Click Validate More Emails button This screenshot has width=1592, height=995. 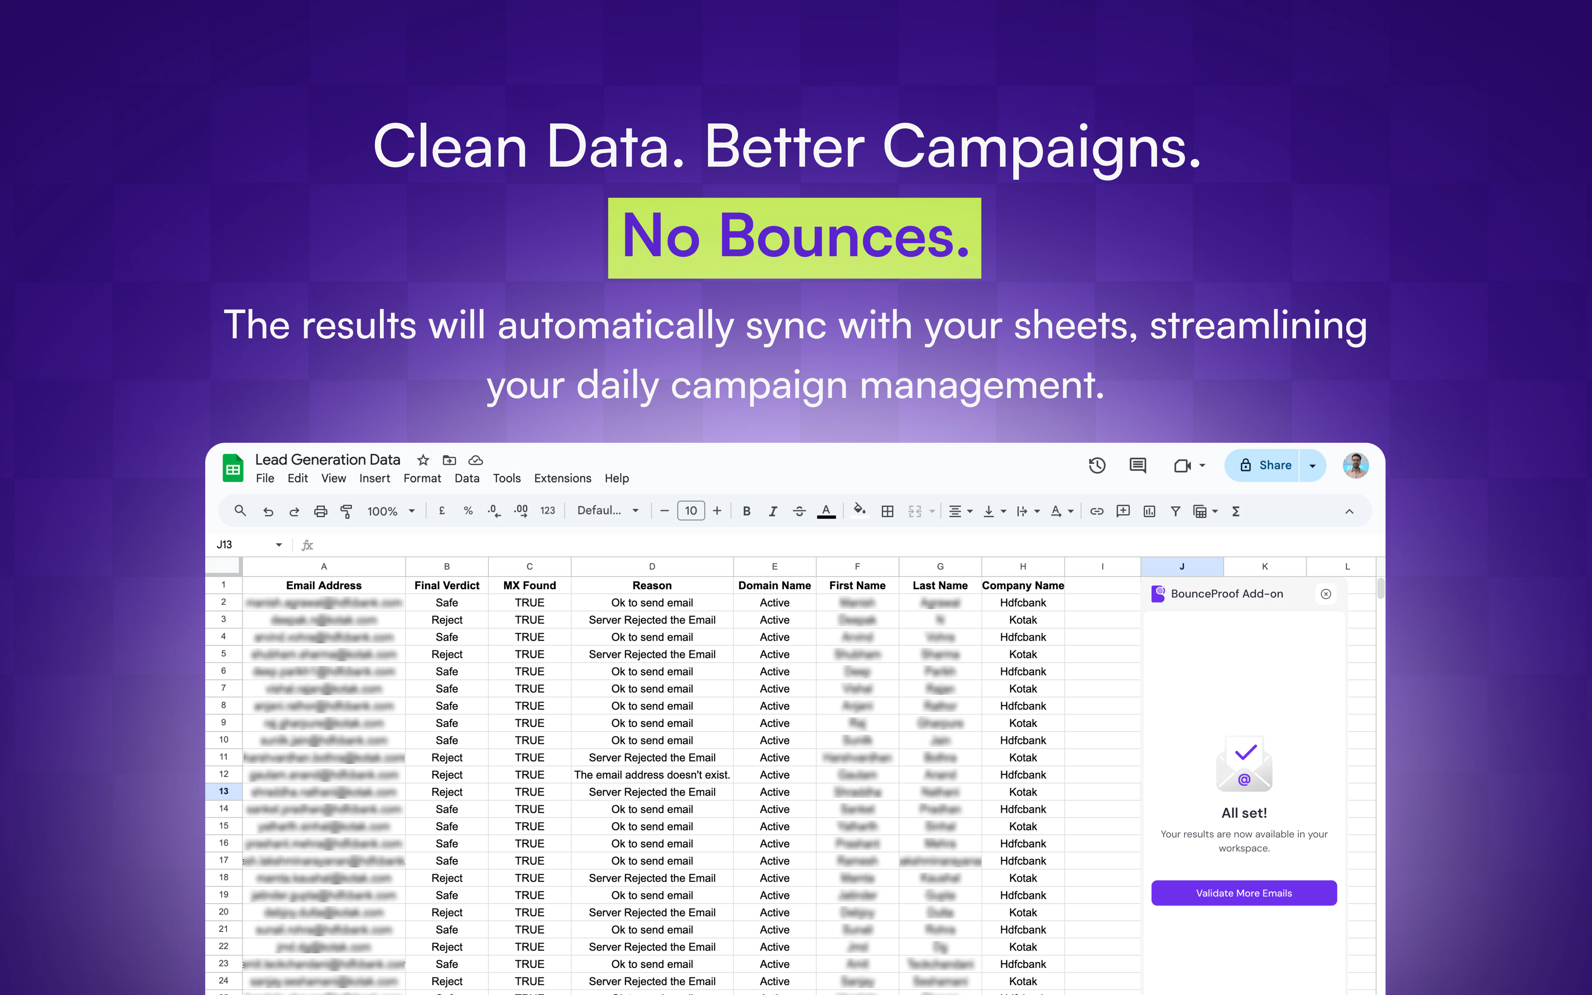click(x=1243, y=893)
